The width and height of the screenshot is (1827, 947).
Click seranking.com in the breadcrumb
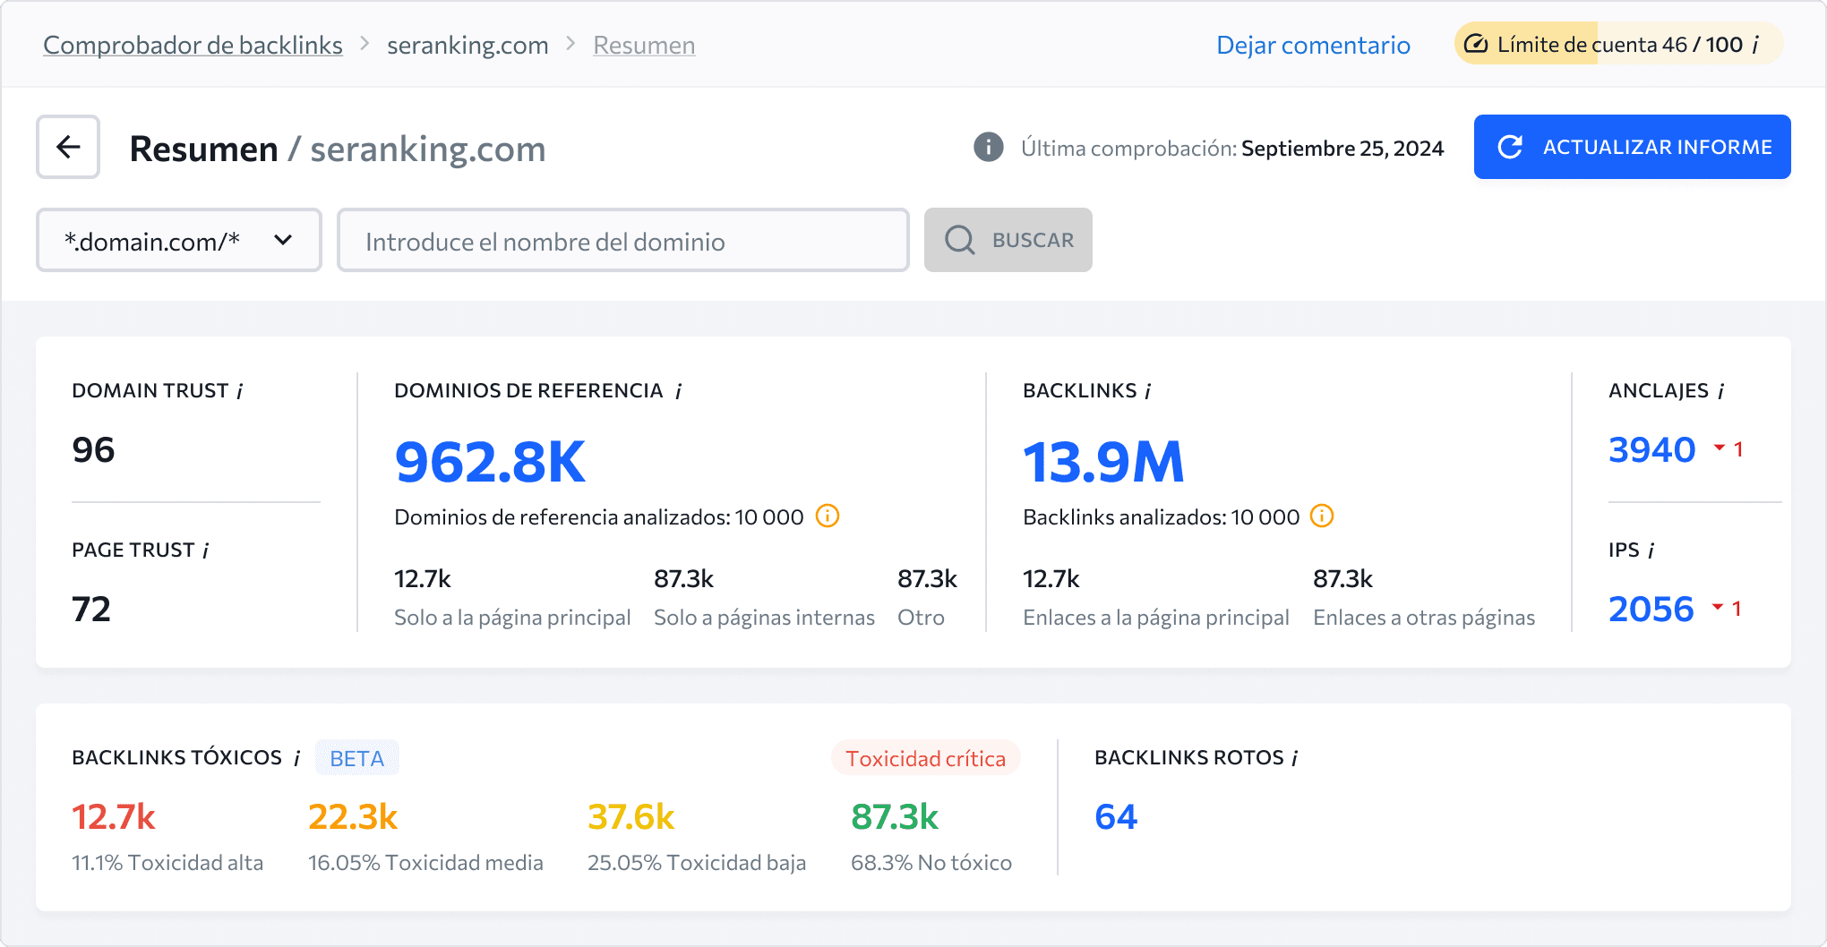point(467,45)
